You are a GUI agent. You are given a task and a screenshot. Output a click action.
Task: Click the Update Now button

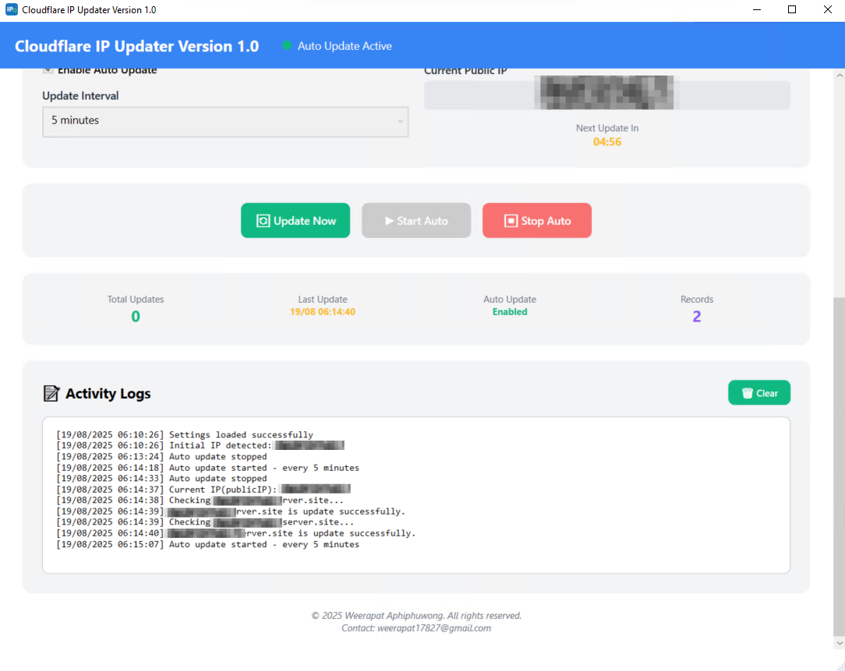295,220
